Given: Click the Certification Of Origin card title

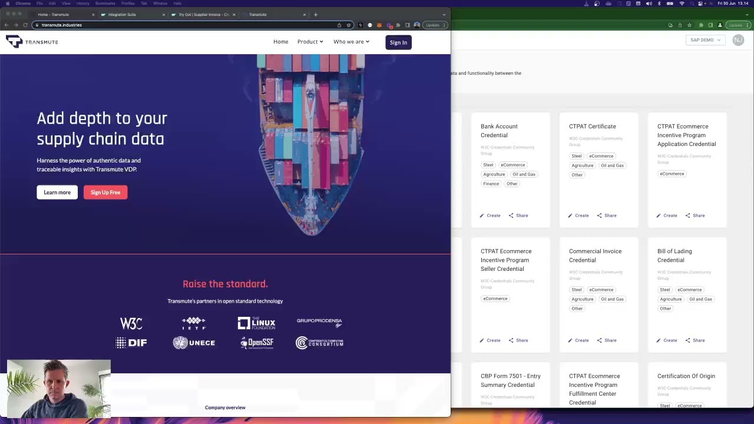Looking at the screenshot, I should (x=686, y=376).
